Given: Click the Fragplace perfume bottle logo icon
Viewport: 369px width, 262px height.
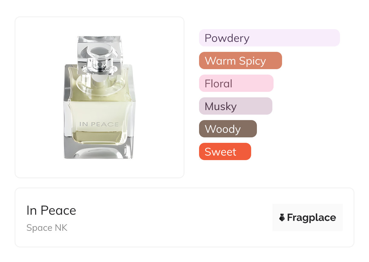Looking at the screenshot, I should (282, 217).
